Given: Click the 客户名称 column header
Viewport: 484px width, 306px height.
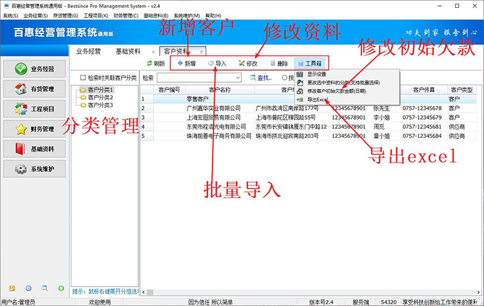Looking at the screenshot, I should 220,90.
